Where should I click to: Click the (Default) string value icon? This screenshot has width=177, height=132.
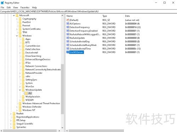(x=68, y=20)
